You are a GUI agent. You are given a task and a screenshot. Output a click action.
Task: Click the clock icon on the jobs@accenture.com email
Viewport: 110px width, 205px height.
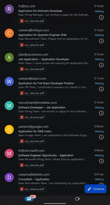[x=101, y=65]
